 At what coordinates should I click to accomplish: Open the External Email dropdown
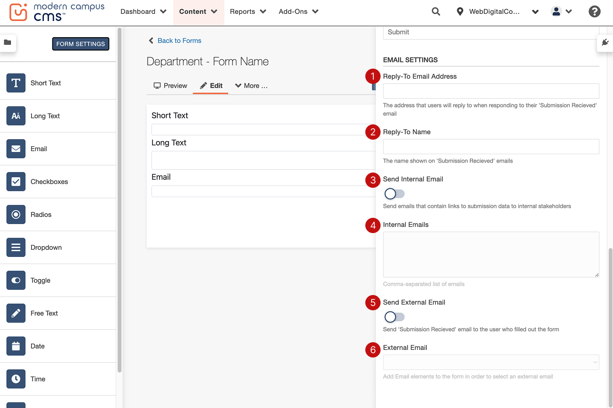(x=491, y=362)
